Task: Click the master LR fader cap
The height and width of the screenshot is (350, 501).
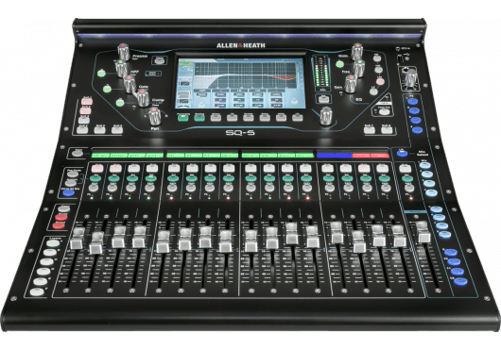Action: (x=423, y=232)
